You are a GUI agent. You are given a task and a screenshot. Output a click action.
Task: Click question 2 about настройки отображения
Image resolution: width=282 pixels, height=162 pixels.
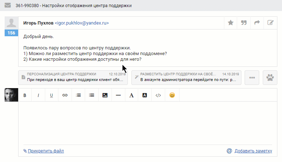point(82,59)
